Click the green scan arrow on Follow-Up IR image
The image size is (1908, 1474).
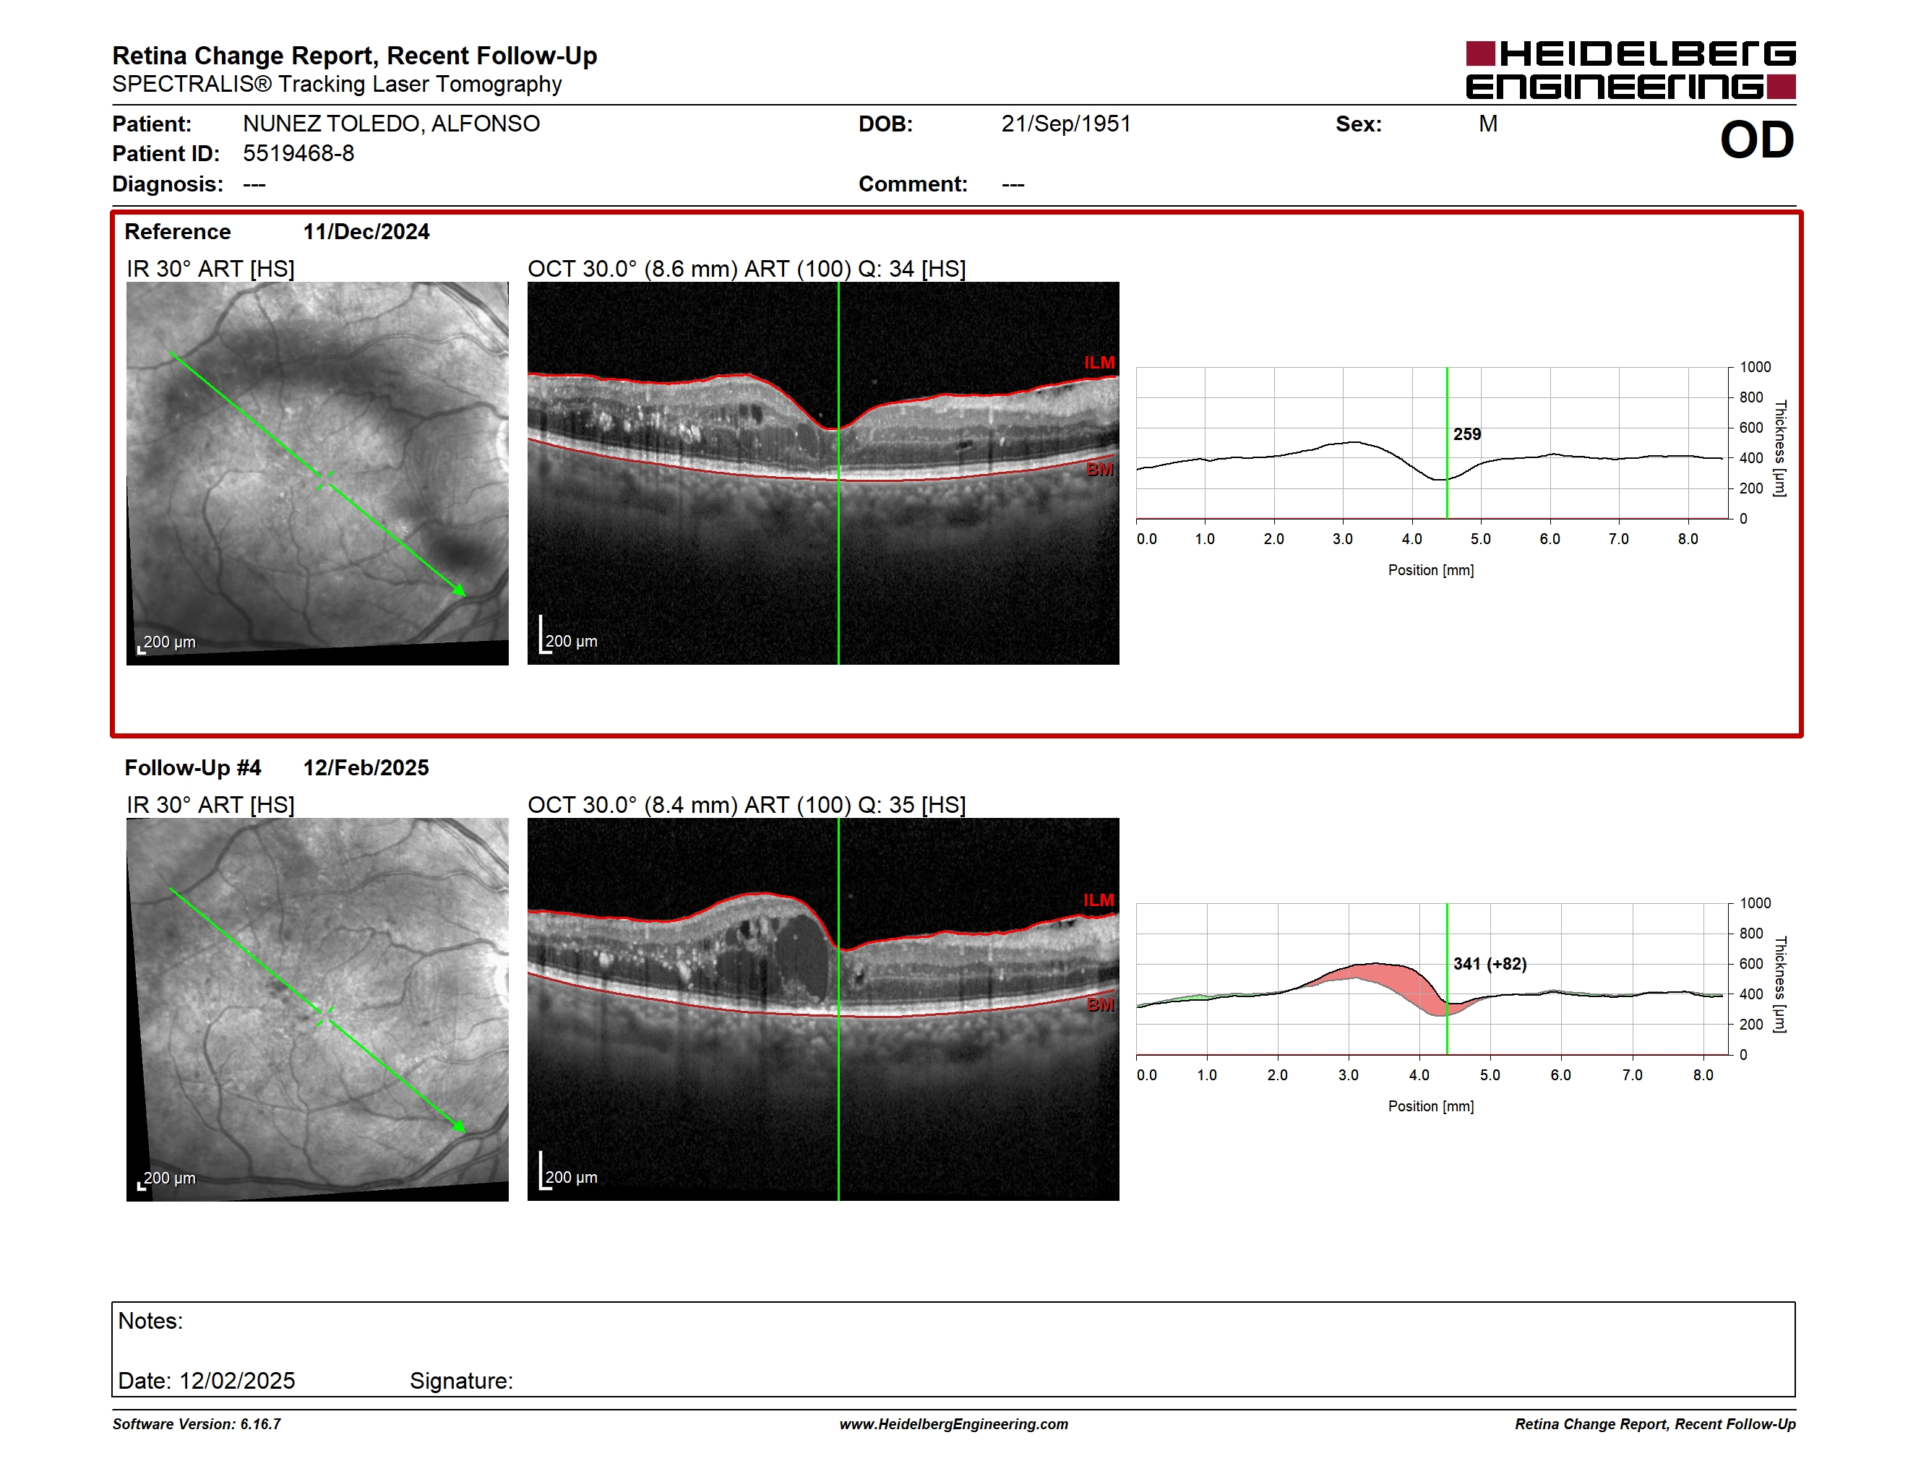pos(317,1010)
